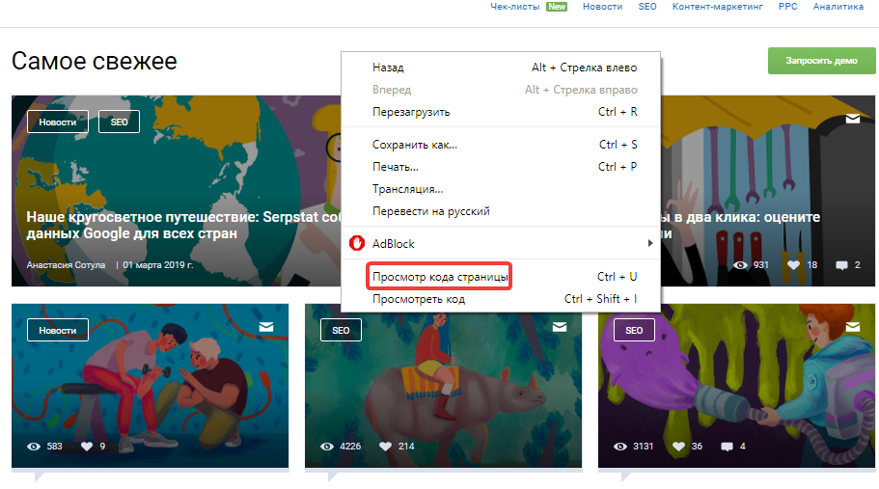Click author name Анастасия Сотула
The height and width of the screenshot is (489, 879).
pos(66,265)
